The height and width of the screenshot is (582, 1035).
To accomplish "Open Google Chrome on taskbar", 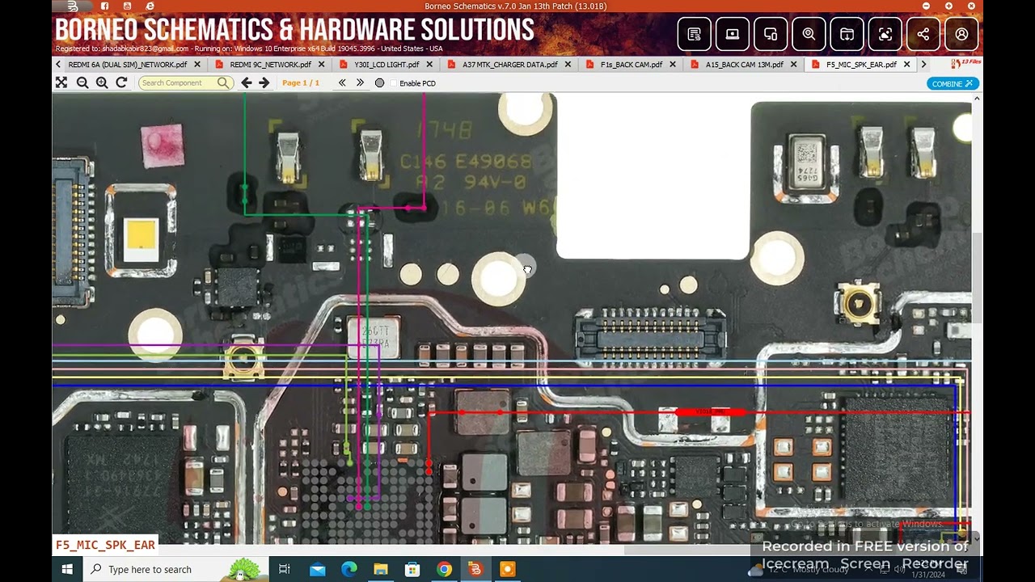I will pyautogui.click(x=444, y=569).
